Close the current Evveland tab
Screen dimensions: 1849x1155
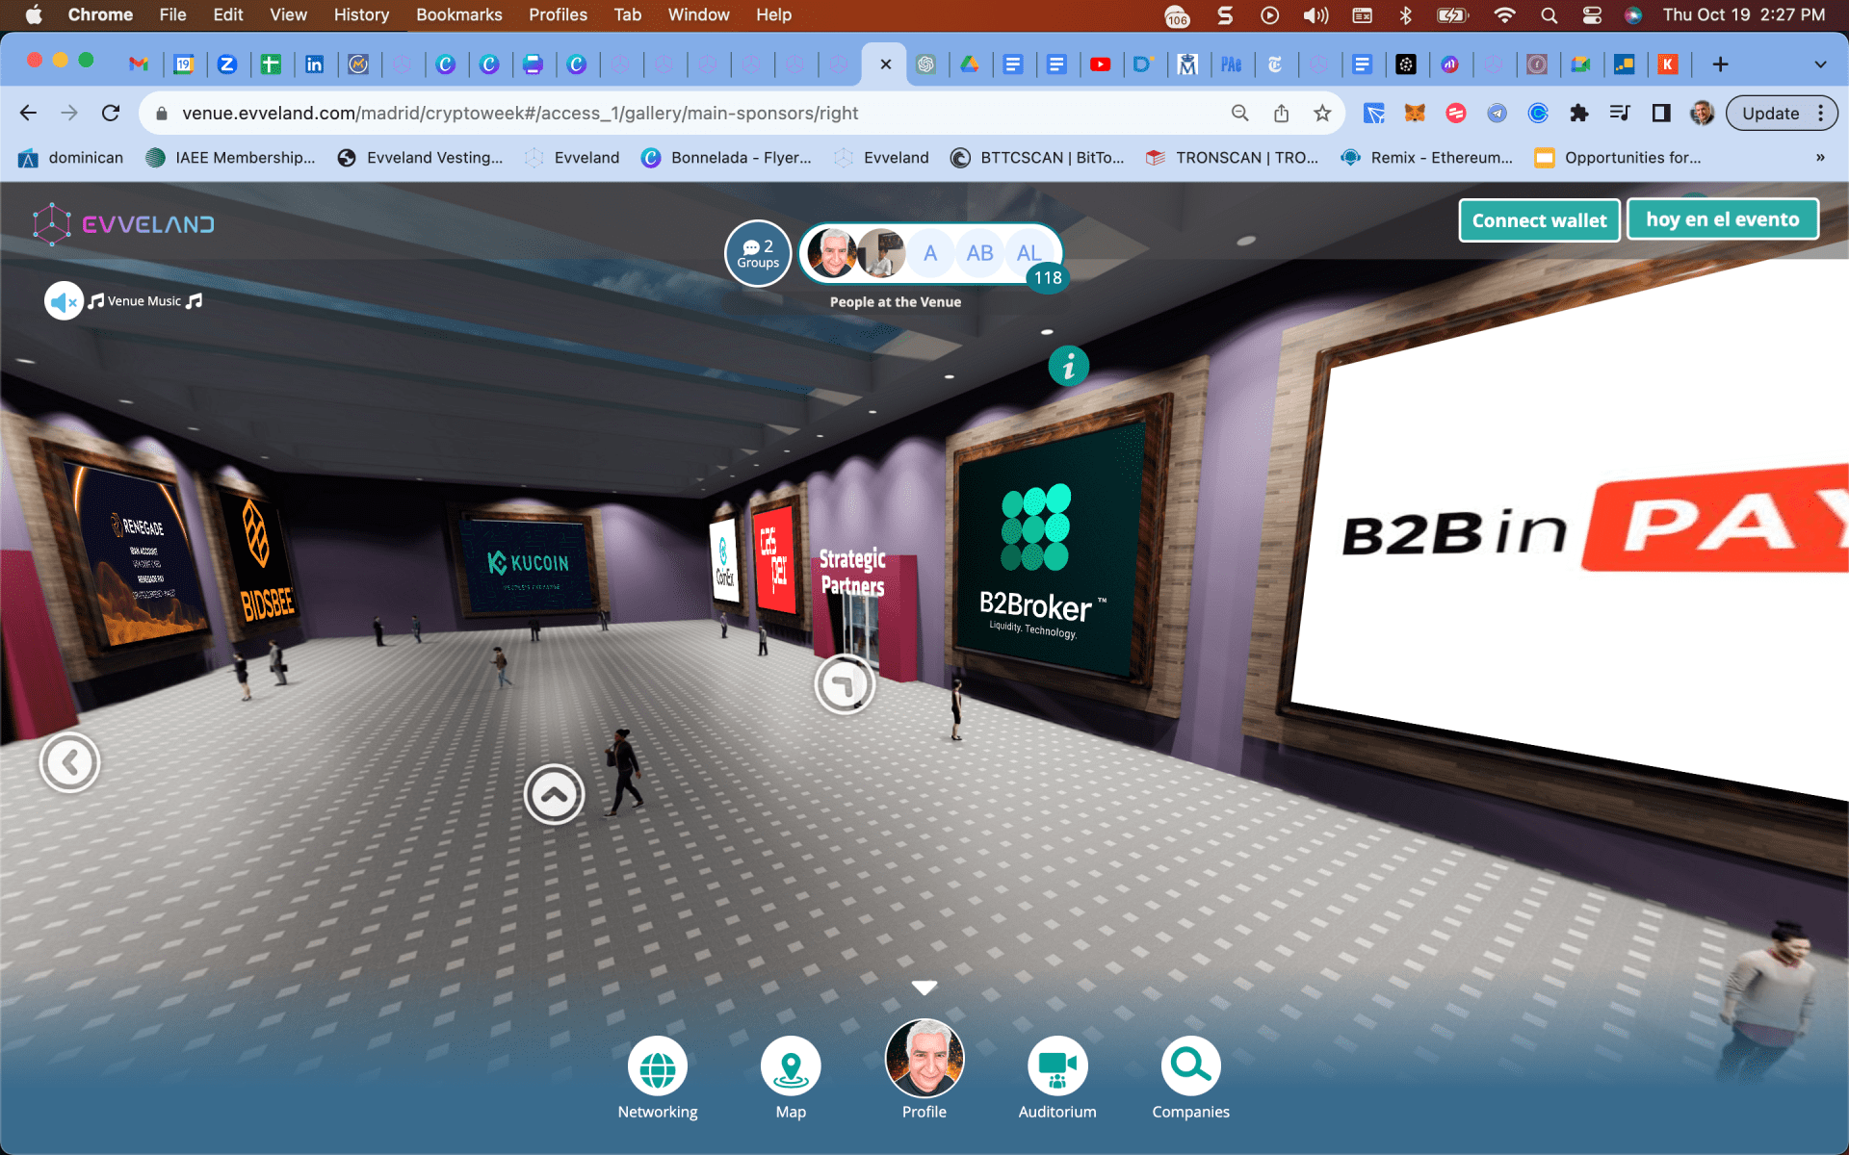pyautogui.click(x=885, y=64)
